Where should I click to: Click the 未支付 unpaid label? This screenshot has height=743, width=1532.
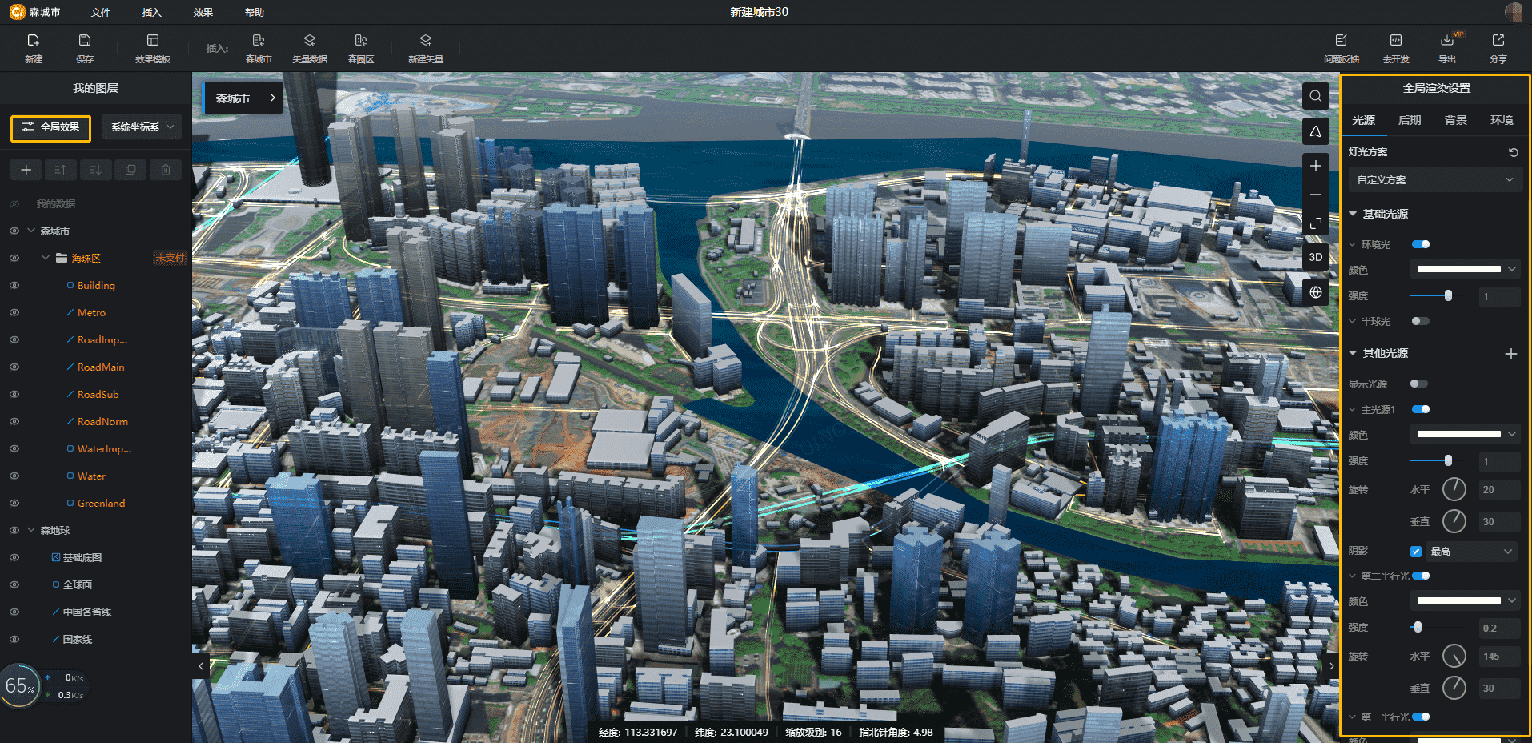coord(170,258)
